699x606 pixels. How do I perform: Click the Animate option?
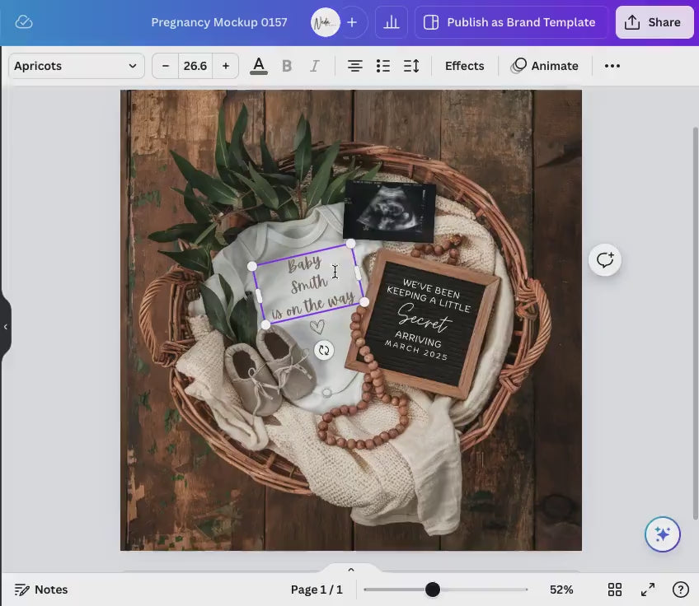(545, 66)
